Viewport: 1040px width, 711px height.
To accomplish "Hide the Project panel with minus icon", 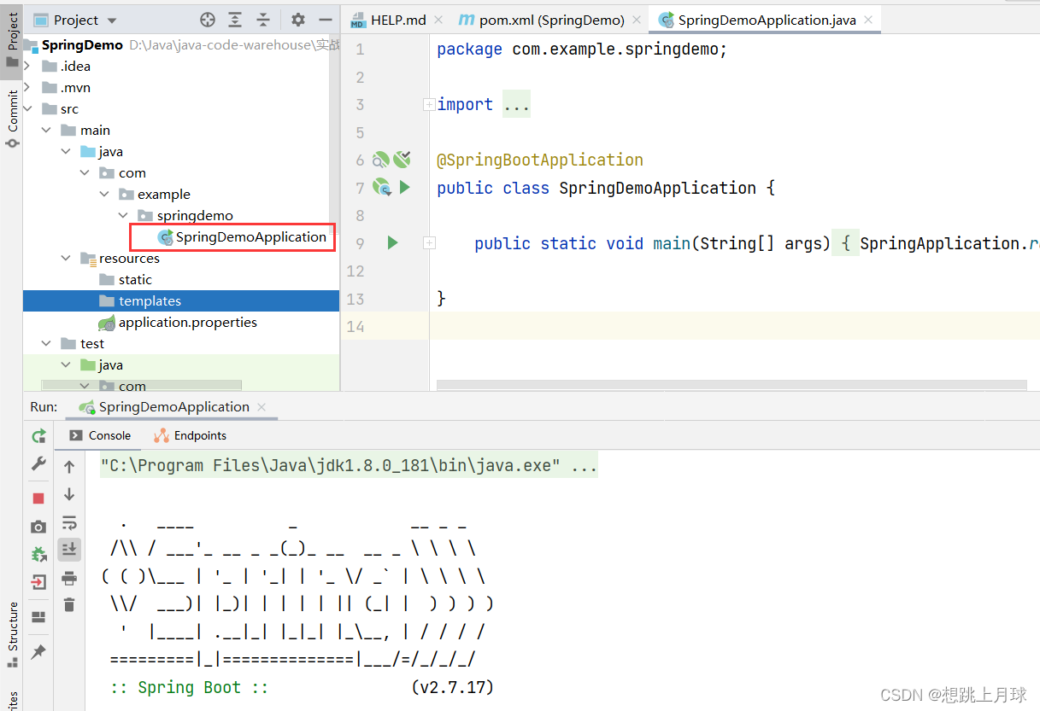I will 325,20.
